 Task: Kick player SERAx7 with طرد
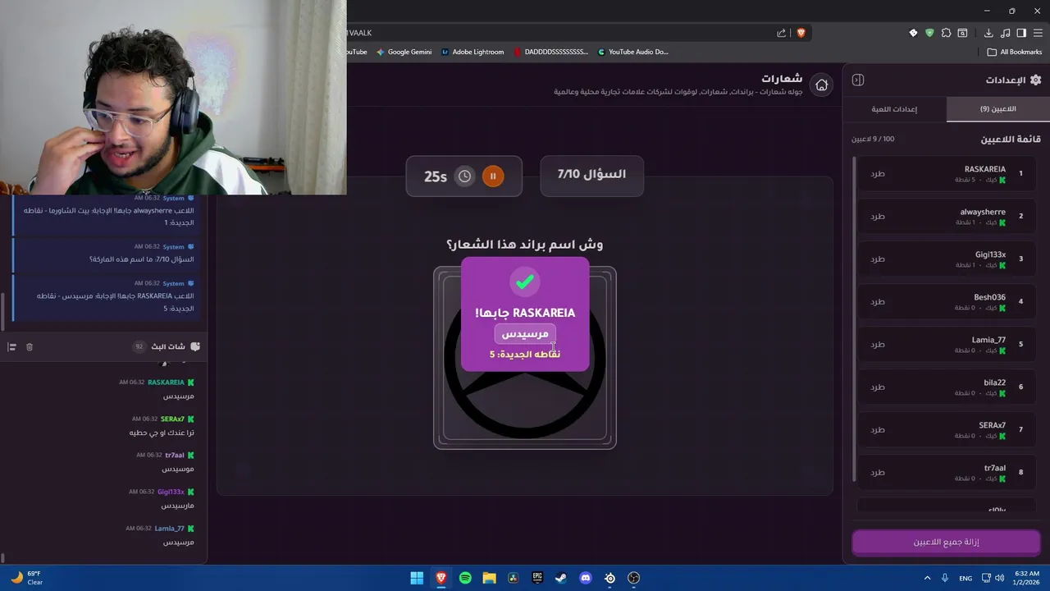(878, 429)
